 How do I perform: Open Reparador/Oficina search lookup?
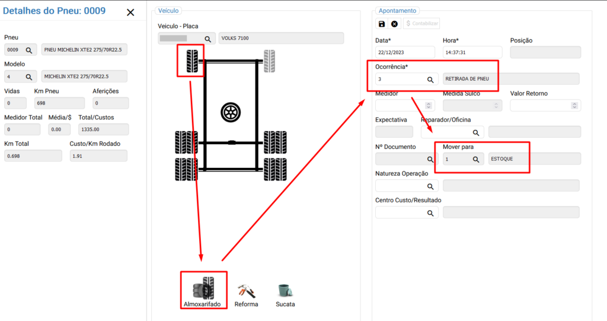click(475, 132)
